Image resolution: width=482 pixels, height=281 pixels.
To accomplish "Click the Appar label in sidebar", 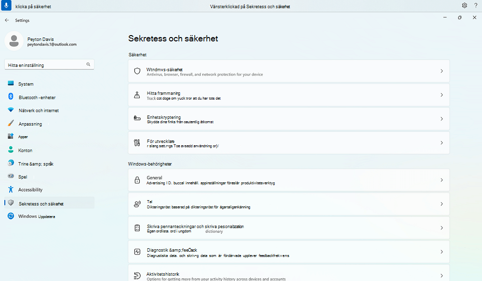I will [x=23, y=137].
